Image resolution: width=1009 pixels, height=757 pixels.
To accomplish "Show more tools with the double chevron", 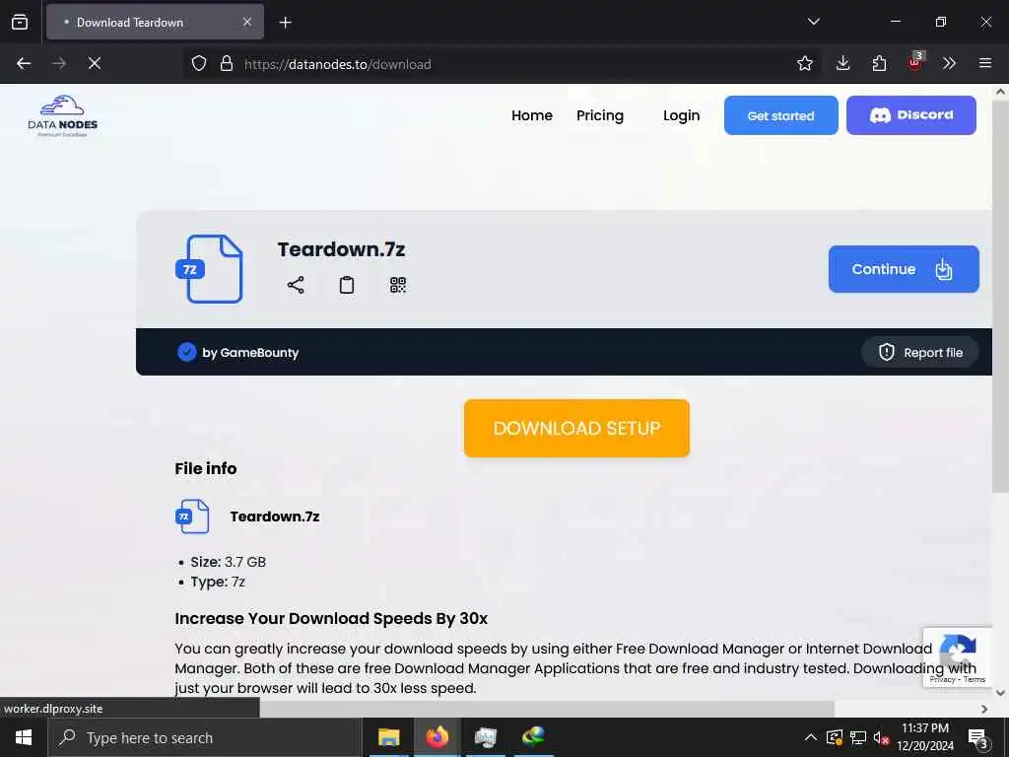I will point(949,63).
